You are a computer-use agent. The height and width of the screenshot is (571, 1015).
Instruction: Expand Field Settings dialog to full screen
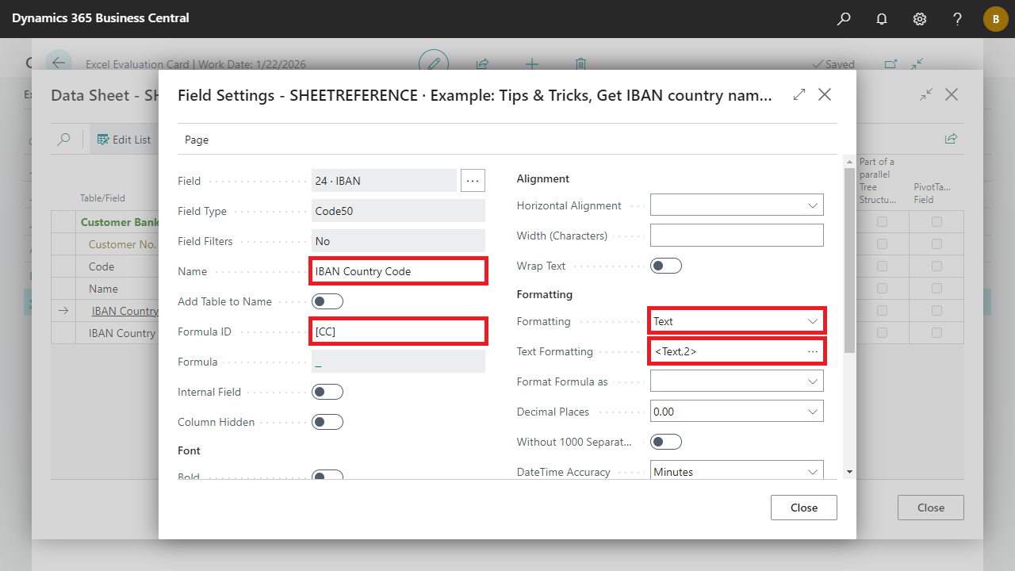tap(799, 94)
